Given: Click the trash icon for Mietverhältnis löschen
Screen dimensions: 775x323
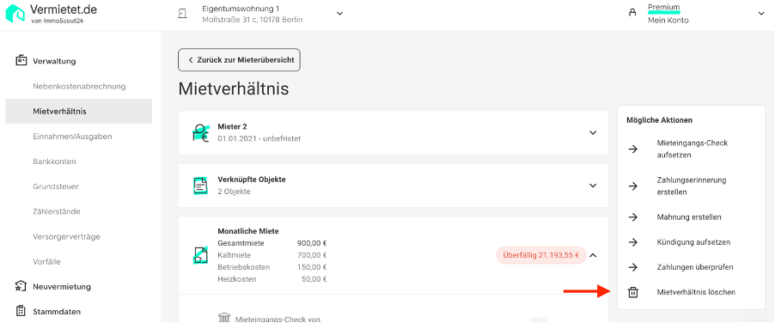Looking at the screenshot, I should tap(632, 292).
